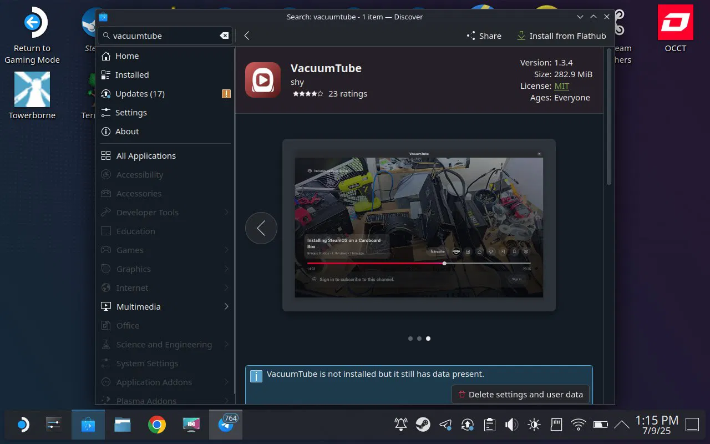710x444 pixels.
Task: Click the VacuumTube star rating
Action: [x=308, y=94]
